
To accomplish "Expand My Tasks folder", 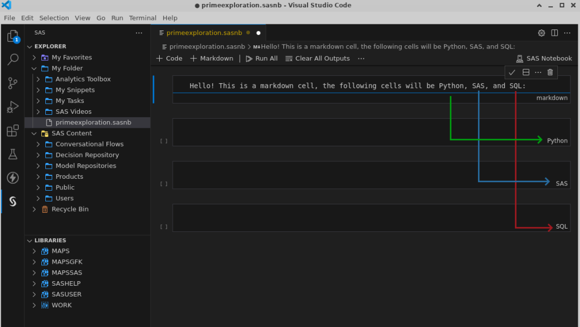I will 38,101.
